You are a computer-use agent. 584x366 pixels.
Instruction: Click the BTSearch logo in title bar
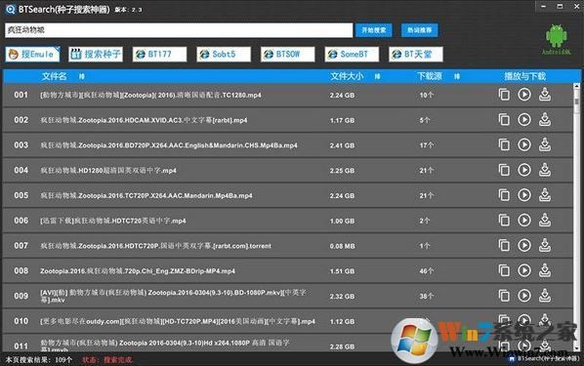tap(10, 10)
